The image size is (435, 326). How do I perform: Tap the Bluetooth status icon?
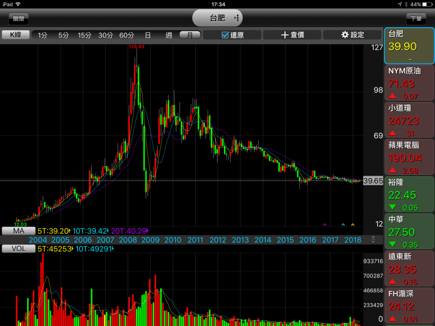click(406, 4)
